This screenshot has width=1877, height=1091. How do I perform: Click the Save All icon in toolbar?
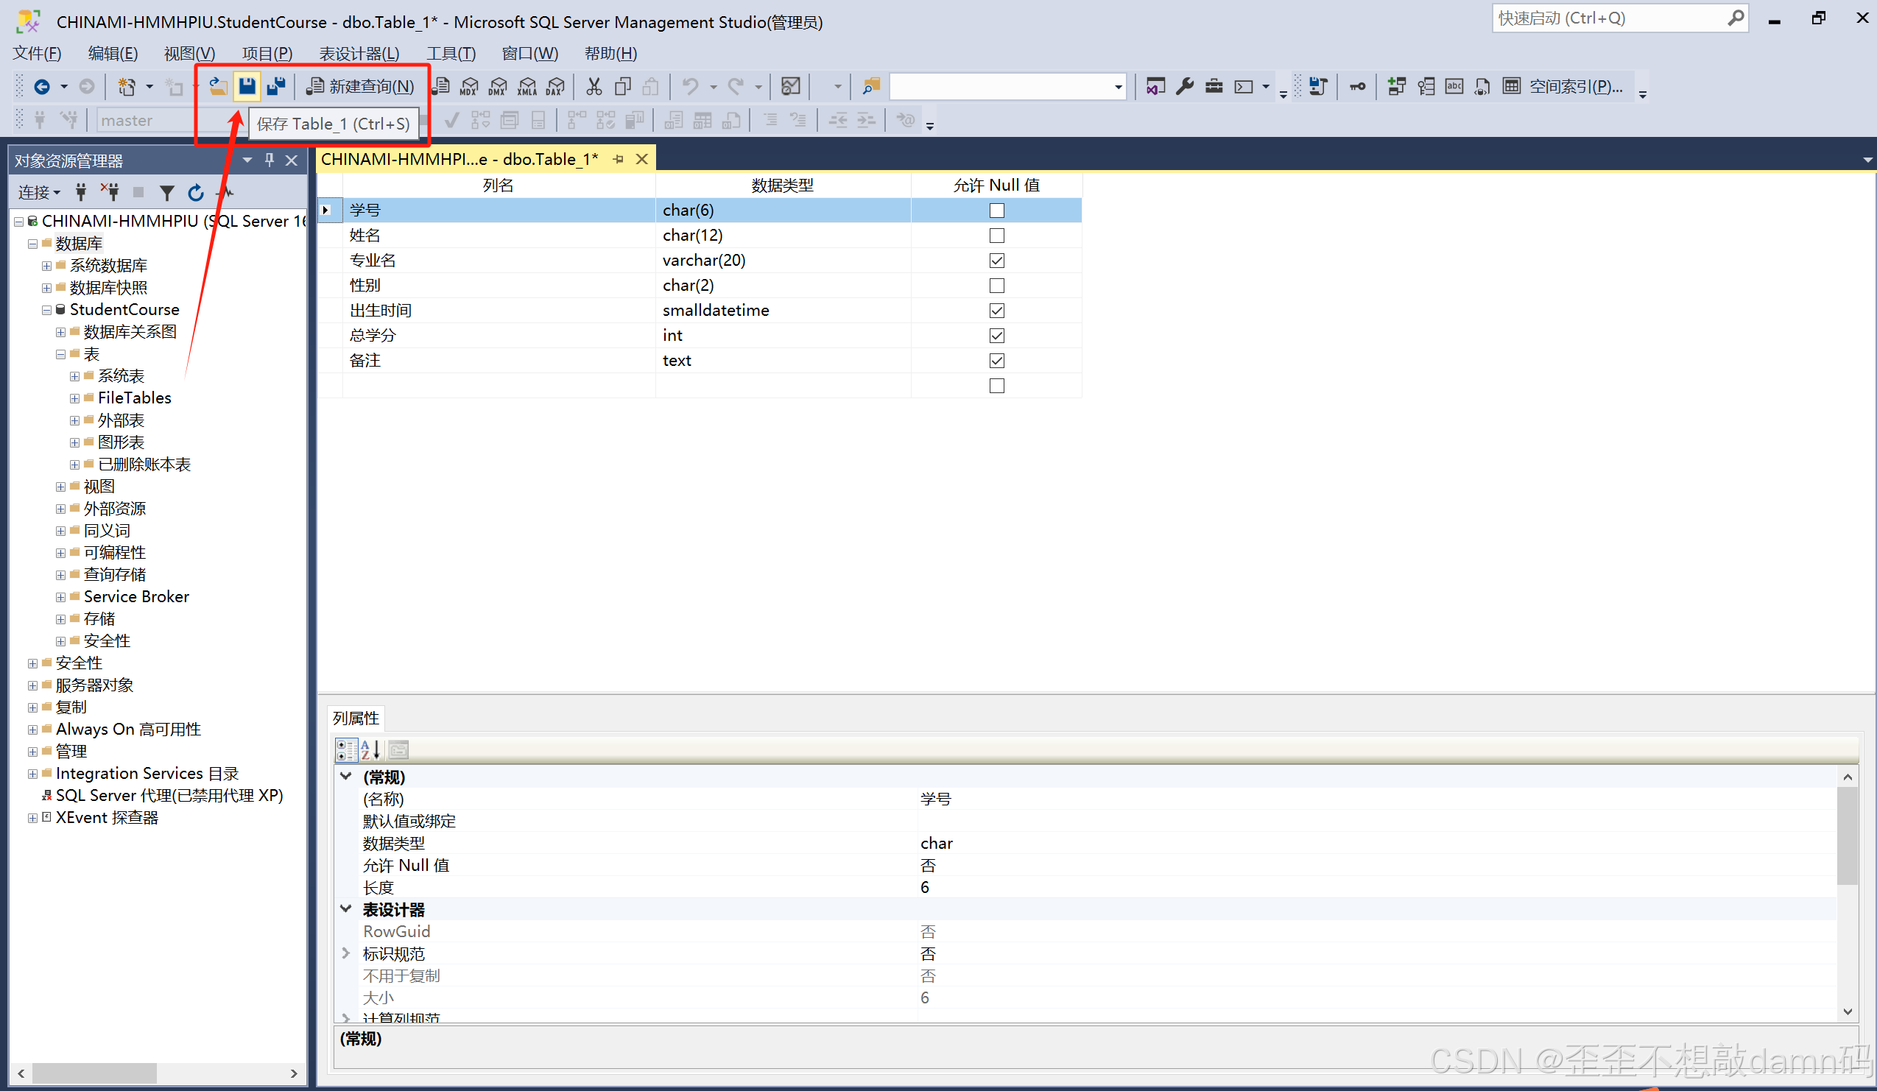pos(276,86)
